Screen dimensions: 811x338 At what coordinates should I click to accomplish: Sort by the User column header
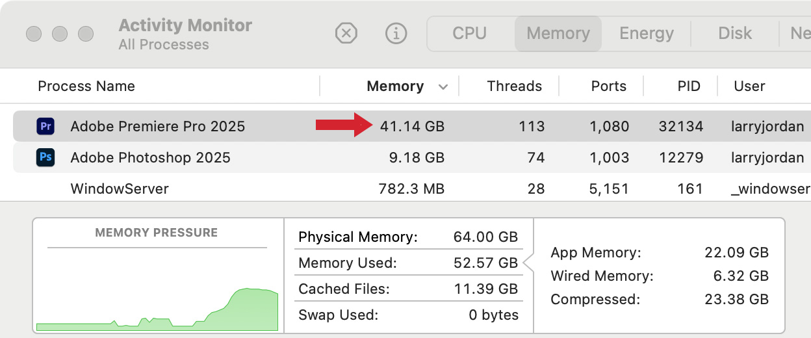point(749,86)
